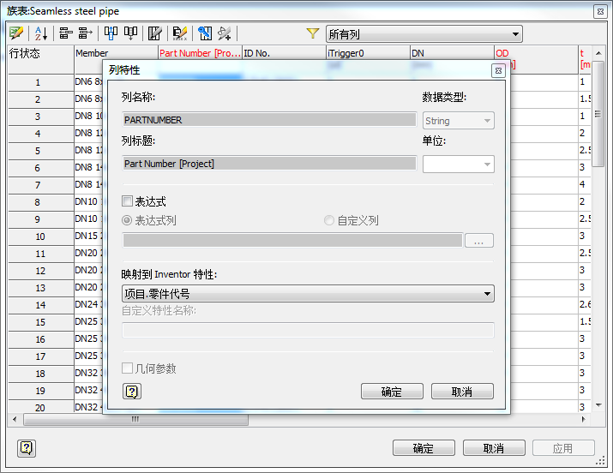Open the 数据类型 String dropdown
Image resolution: width=613 pixels, height=473 pixels.
(x=458, y=121)
